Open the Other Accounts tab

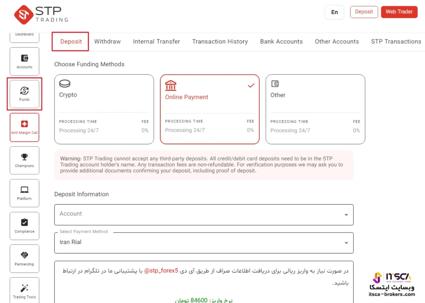337,41
